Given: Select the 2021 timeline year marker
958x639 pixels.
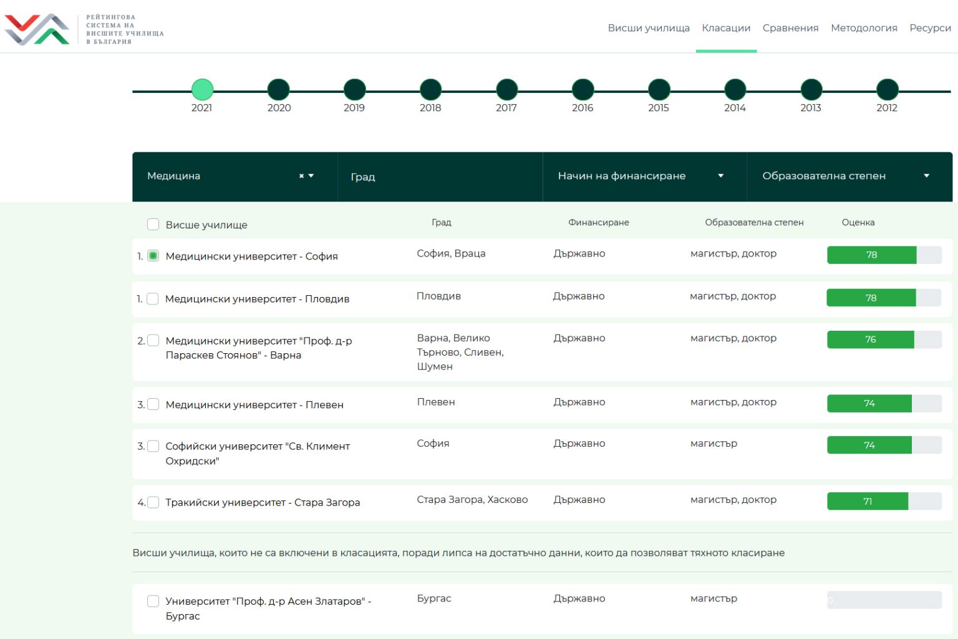Looking at the screenshot, I should [202, 90].
